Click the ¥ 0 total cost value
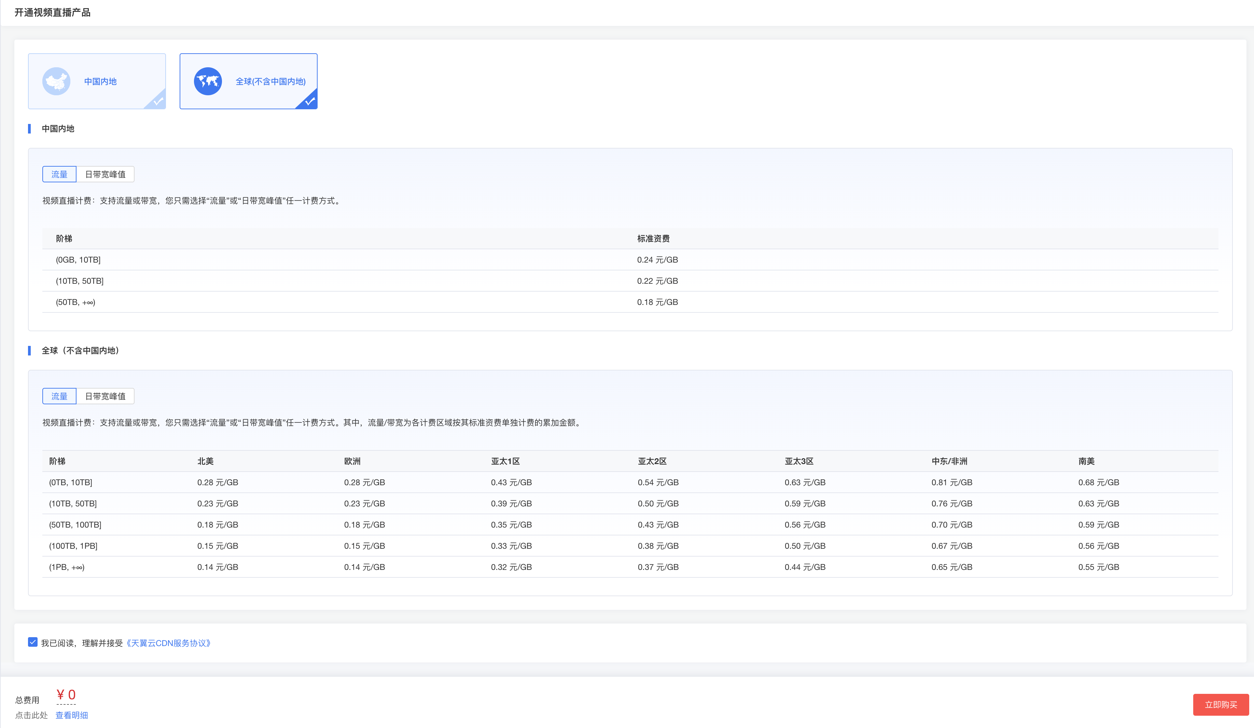Viewport: 1254px width, 728px height. coord(66,695)
